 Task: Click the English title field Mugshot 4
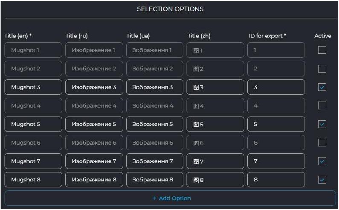(33, 106)
